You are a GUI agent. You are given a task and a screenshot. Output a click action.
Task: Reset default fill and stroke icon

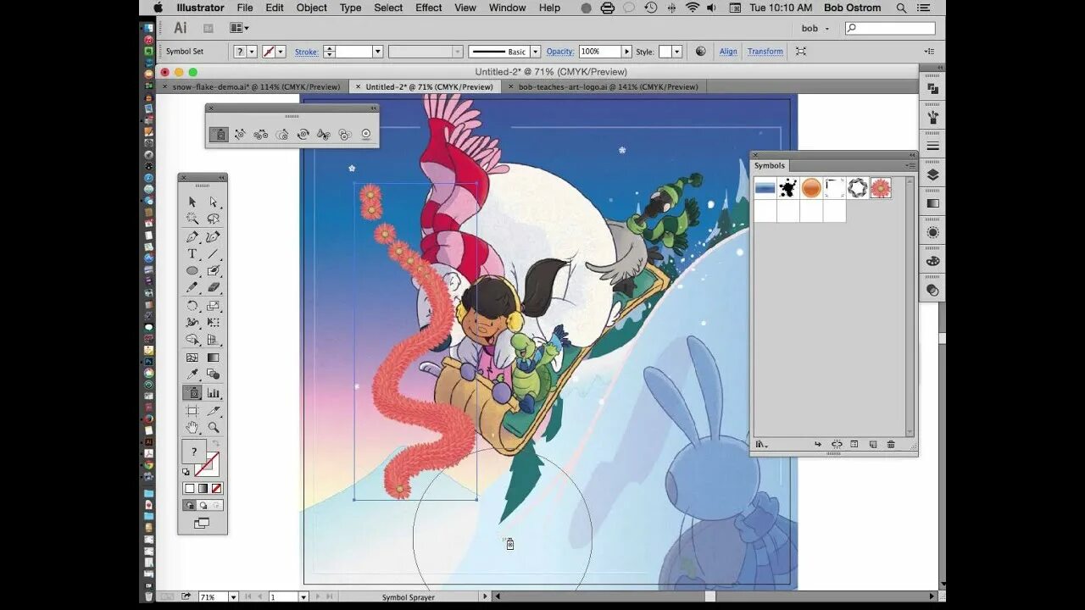[x=186, y=472]
